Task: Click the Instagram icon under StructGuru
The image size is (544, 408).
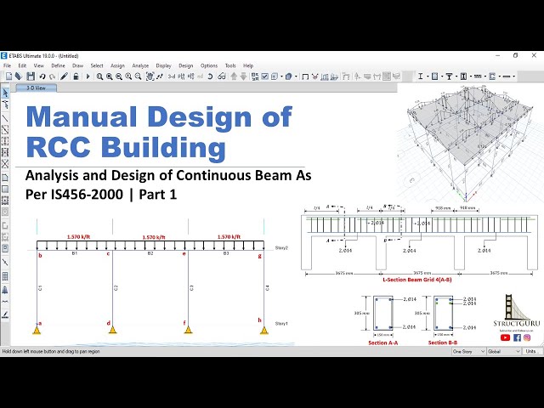Action: tap(527, 337)
